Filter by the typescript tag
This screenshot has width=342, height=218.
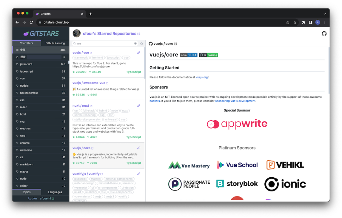point(41,71)
